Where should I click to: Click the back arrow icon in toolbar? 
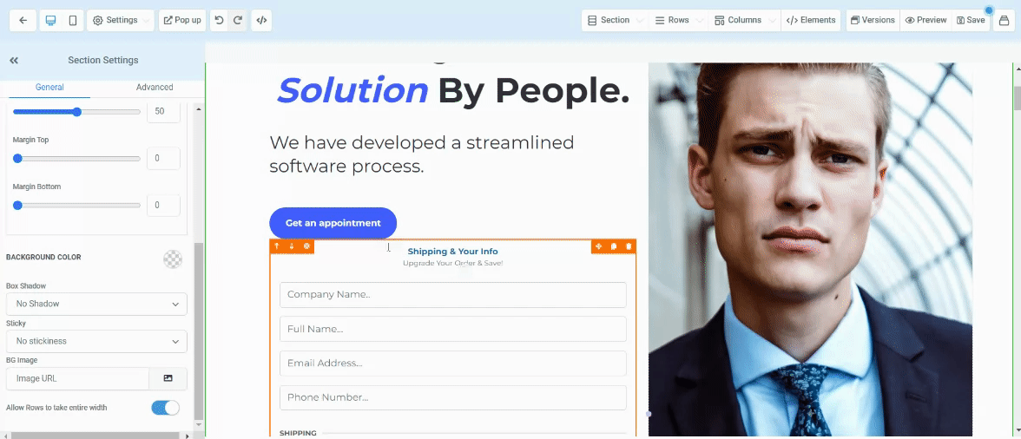point(23,20)
